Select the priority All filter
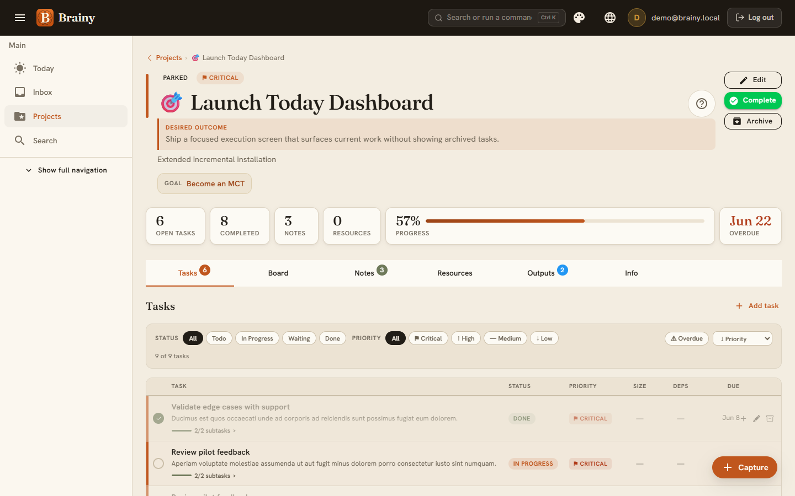Screen dimensions: 795x496 point(396,338)
